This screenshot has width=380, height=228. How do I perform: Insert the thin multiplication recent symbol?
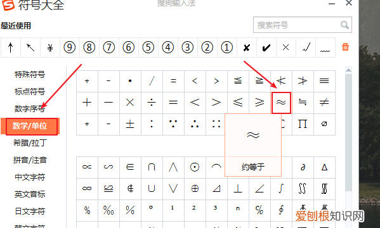pyautogui.click(x=285, y=47)
